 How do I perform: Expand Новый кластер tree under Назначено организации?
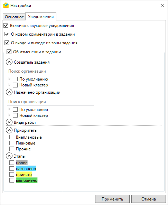(x=9, y=115)
